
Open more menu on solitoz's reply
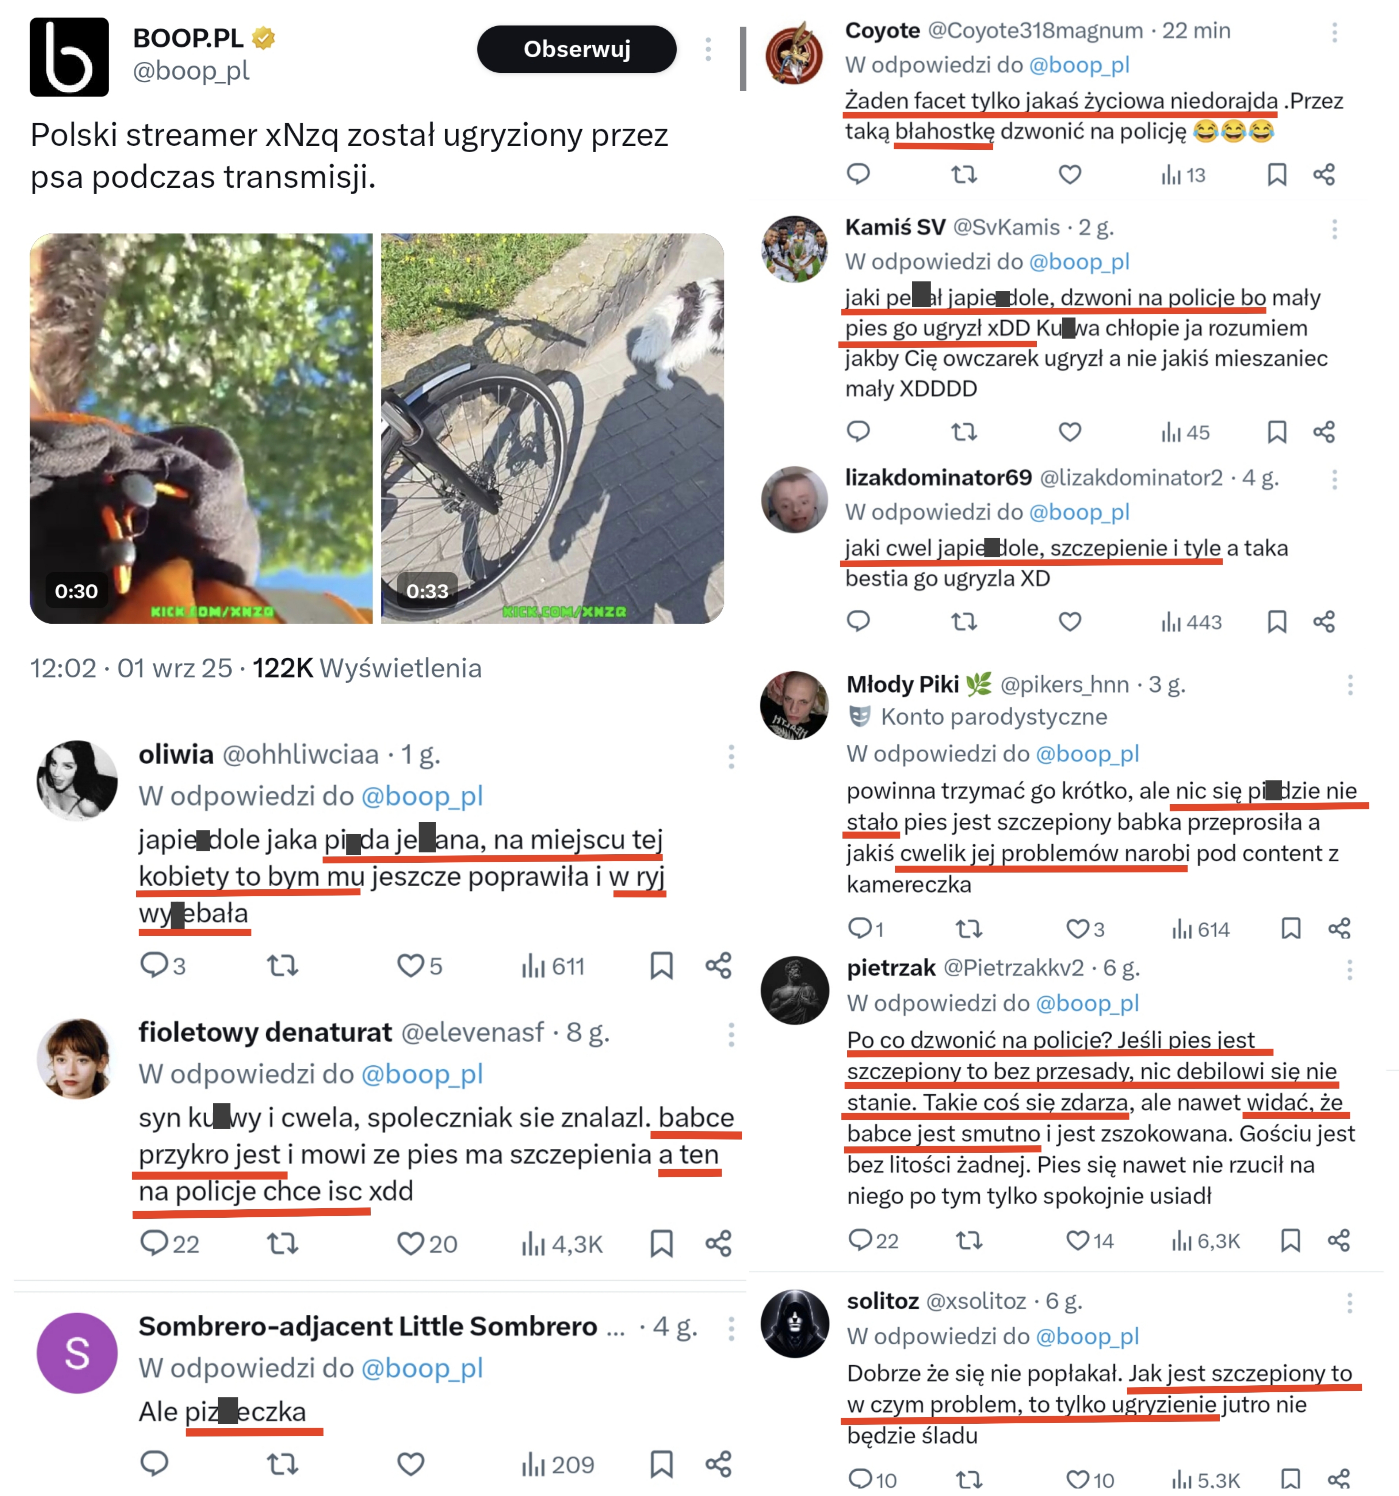click(x=1349, y=1302)
